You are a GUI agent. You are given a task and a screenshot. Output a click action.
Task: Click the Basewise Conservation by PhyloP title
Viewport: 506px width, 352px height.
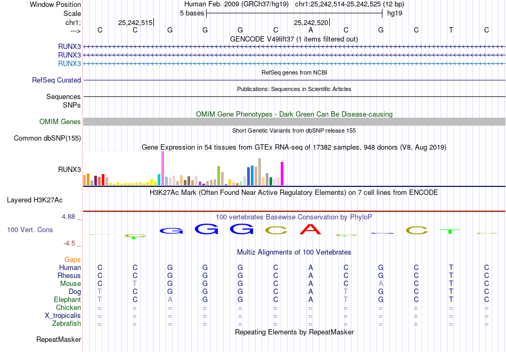[294, 217]
